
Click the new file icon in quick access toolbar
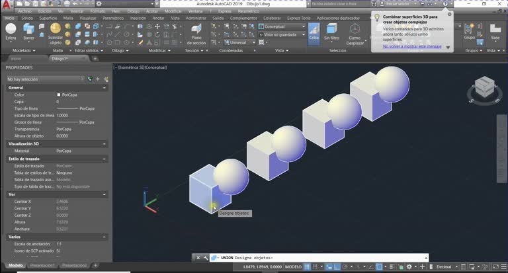pos(20,4)
